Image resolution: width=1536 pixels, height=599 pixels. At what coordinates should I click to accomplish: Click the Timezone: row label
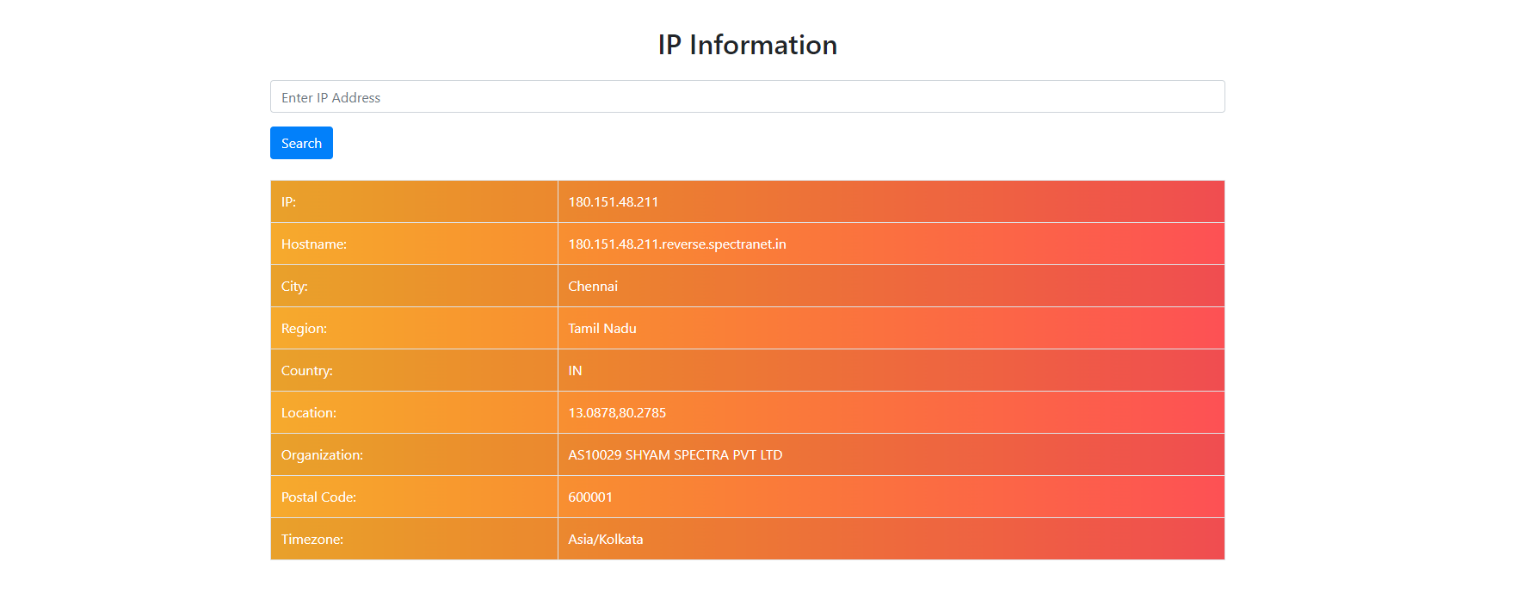pyautogui.click(x=312, y=540)
